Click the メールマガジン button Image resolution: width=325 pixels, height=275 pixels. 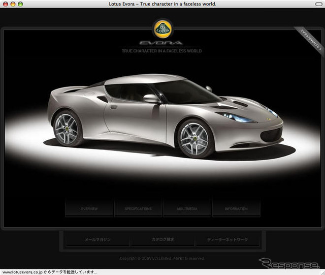pyautogui.click(x=97, y=239)
